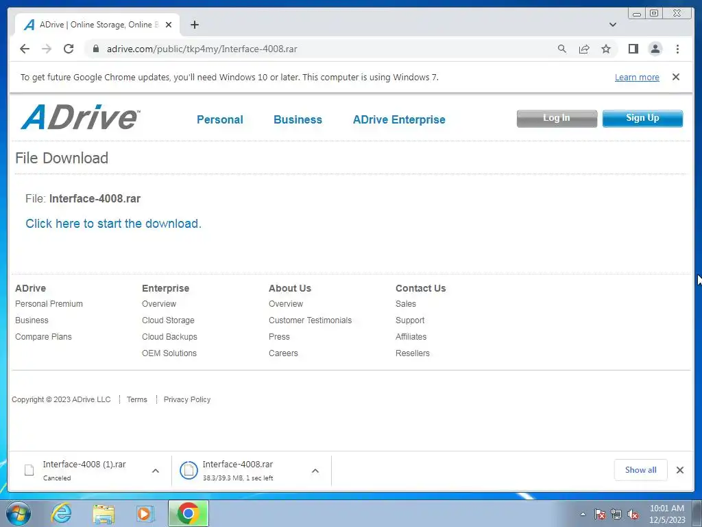
Task: Open the Careers link
Action: tap(283, 353)
